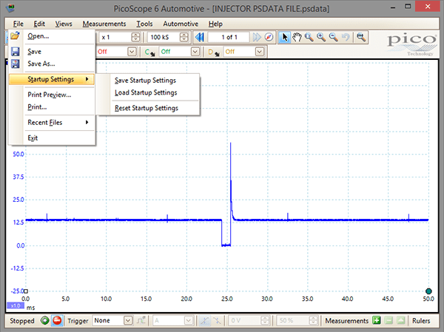Image resolution: width=444 pixels, height=332 pixels.
Task: Click the Rulers button in status bar
Action: click(421, 321)
